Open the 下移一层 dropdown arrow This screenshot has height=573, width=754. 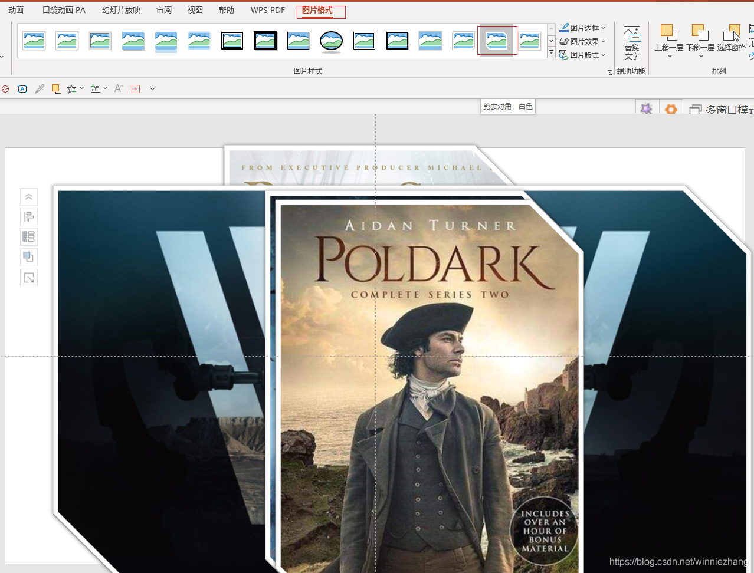701,57
